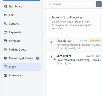Viewport: 103px width, 96px height.
Task: Click the 'Great, thanks!' message preview
Action: (x=79, y=60)
